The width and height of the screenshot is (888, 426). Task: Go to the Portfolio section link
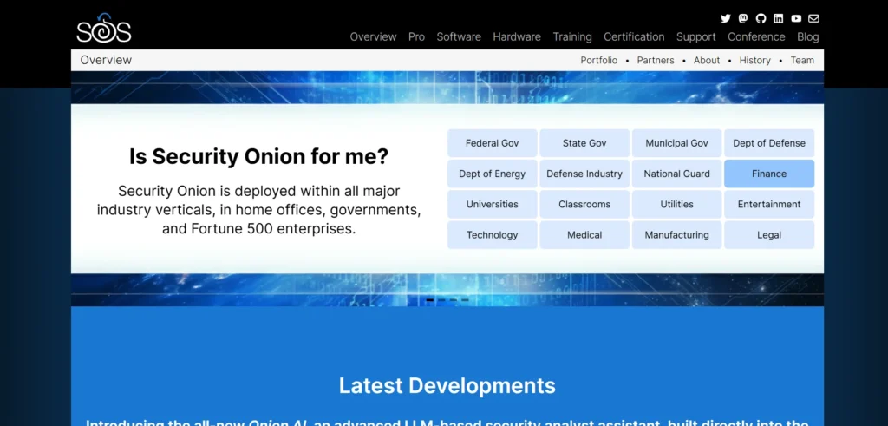(598, 60)
